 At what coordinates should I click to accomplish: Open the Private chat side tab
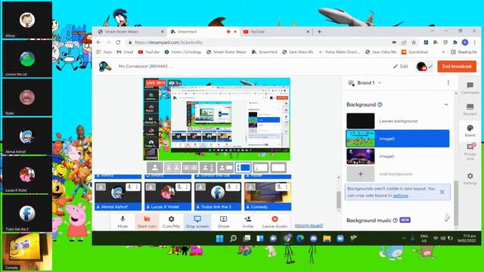point(470,151)
